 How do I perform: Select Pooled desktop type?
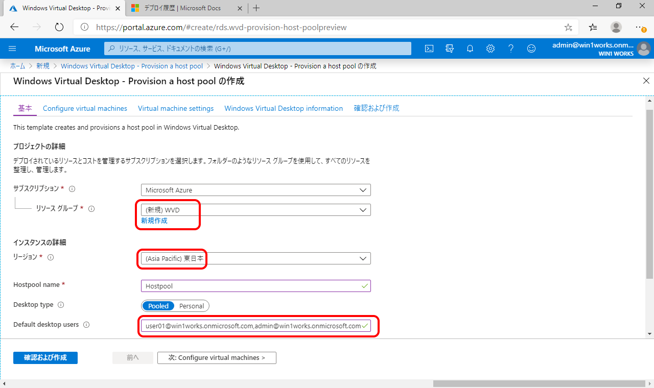coord(158,306)
